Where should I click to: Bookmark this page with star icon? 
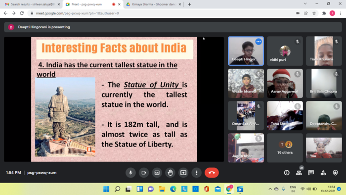[x=314, y=13]
